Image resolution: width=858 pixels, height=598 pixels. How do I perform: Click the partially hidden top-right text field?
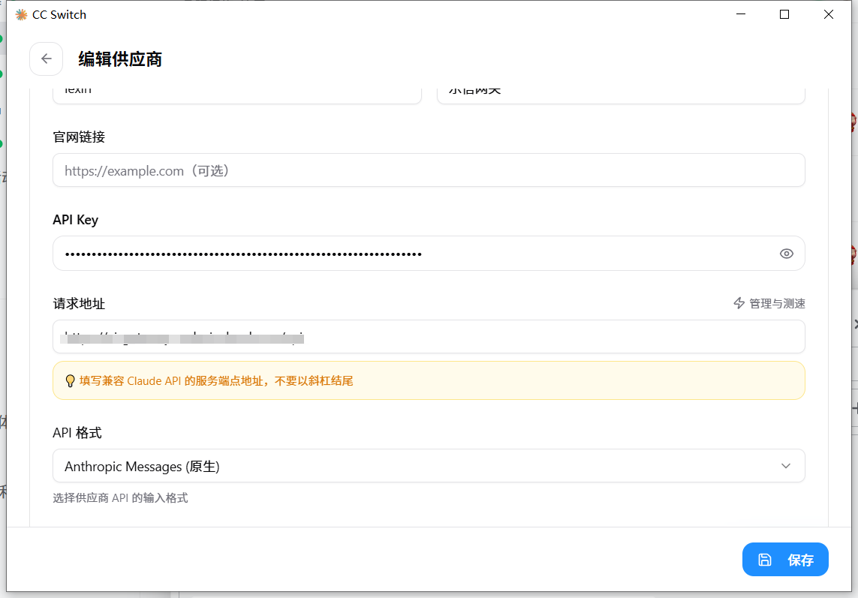tap(620, 92)
